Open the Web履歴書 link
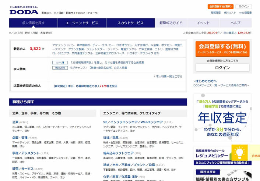This screenshot has height=181, width=260. [x=245, y=13]
